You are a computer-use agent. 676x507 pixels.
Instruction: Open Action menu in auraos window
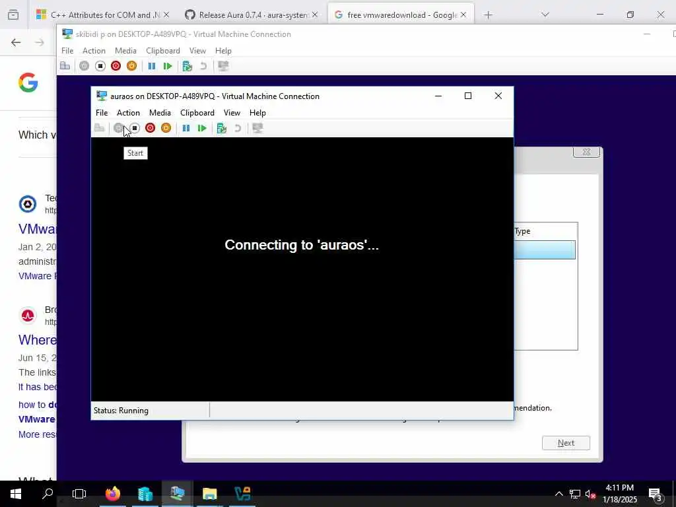pos(129,112)
